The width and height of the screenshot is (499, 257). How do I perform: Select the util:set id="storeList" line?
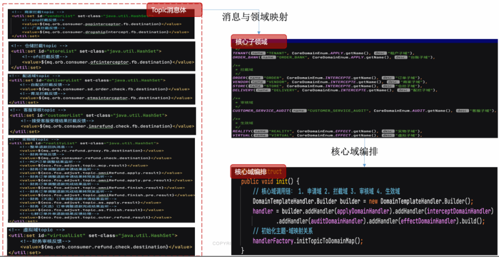[86, 51]
